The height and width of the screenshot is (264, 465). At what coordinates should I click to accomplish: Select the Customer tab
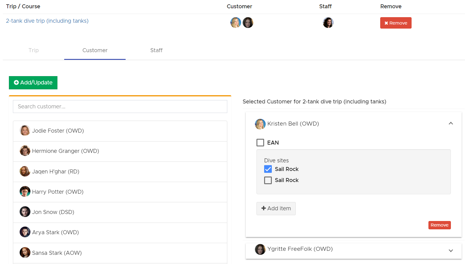(95, 50)
